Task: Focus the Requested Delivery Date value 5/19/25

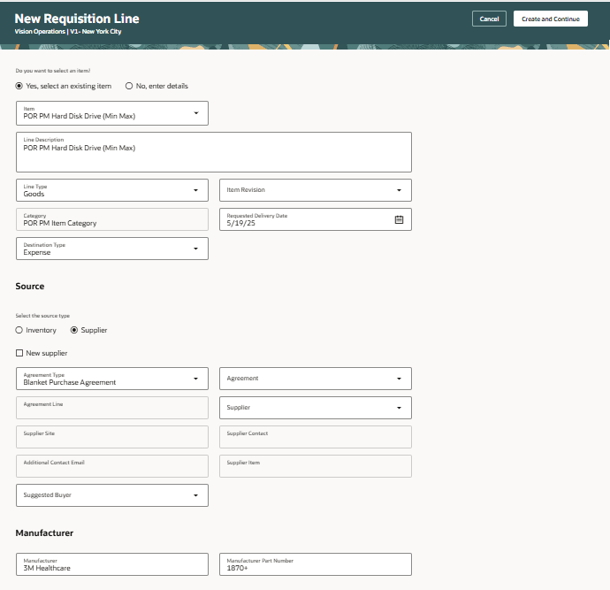Action: 240,223
